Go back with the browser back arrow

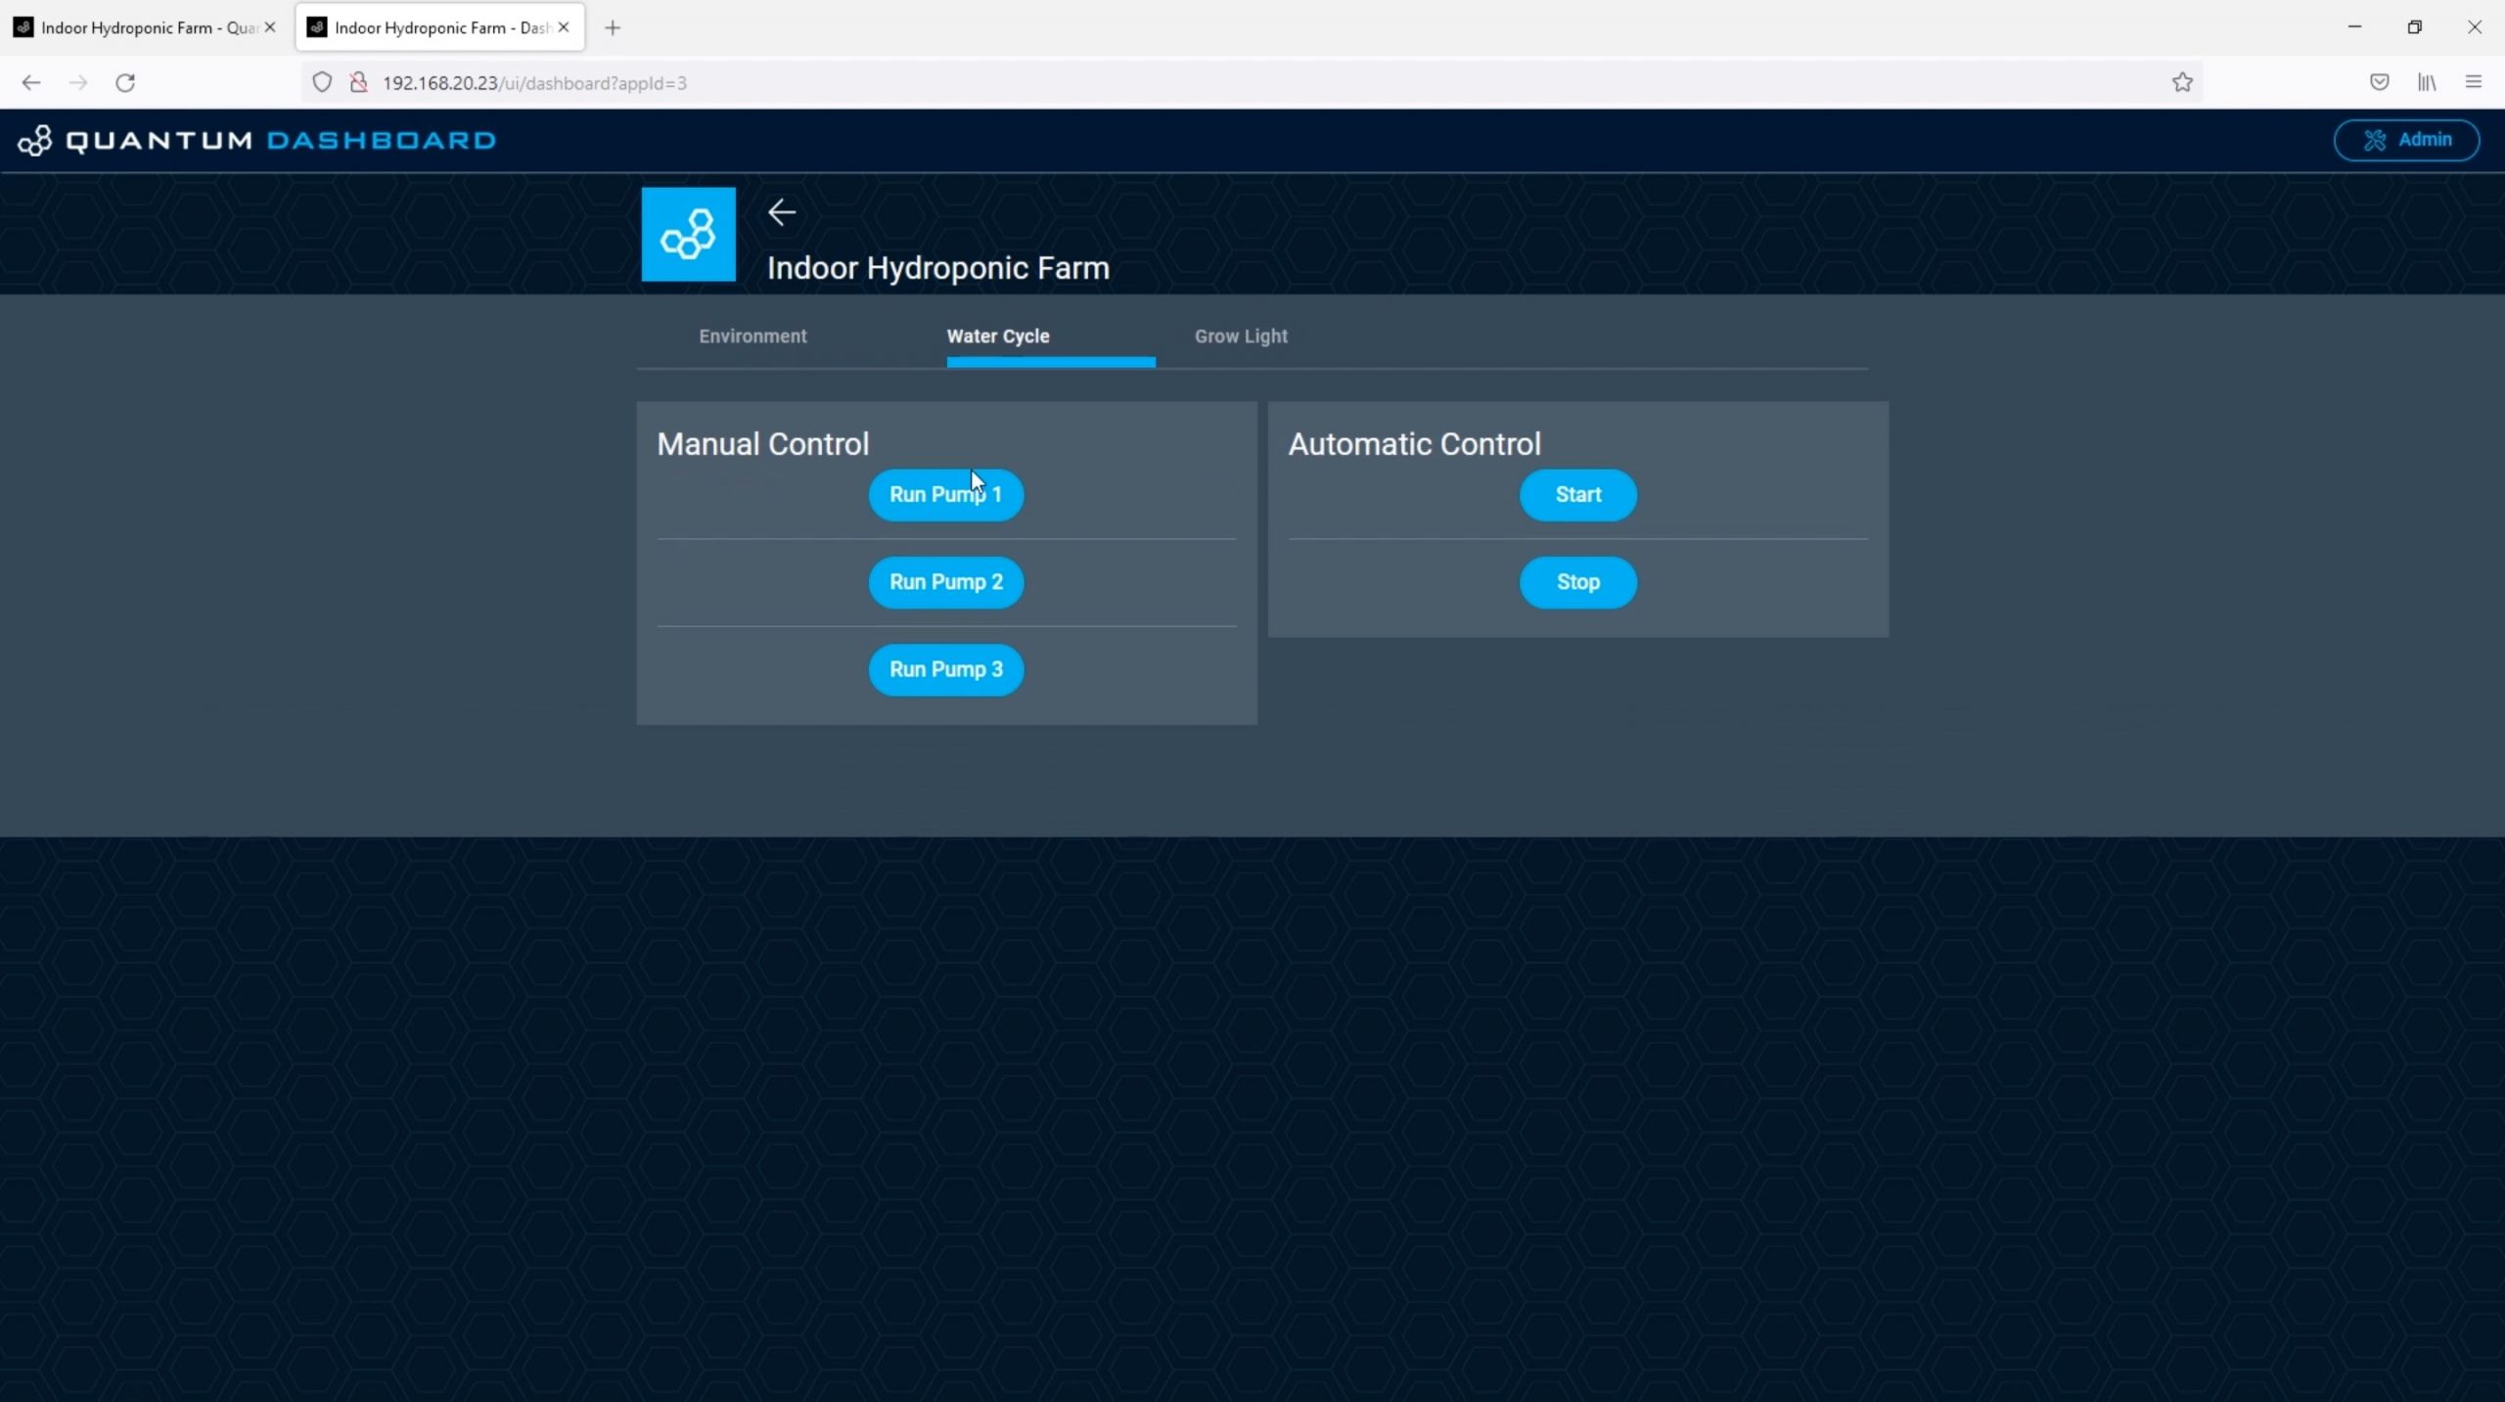pos(31,83)
